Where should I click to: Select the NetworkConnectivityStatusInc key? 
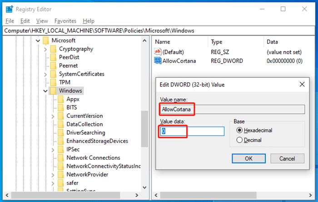104,166
